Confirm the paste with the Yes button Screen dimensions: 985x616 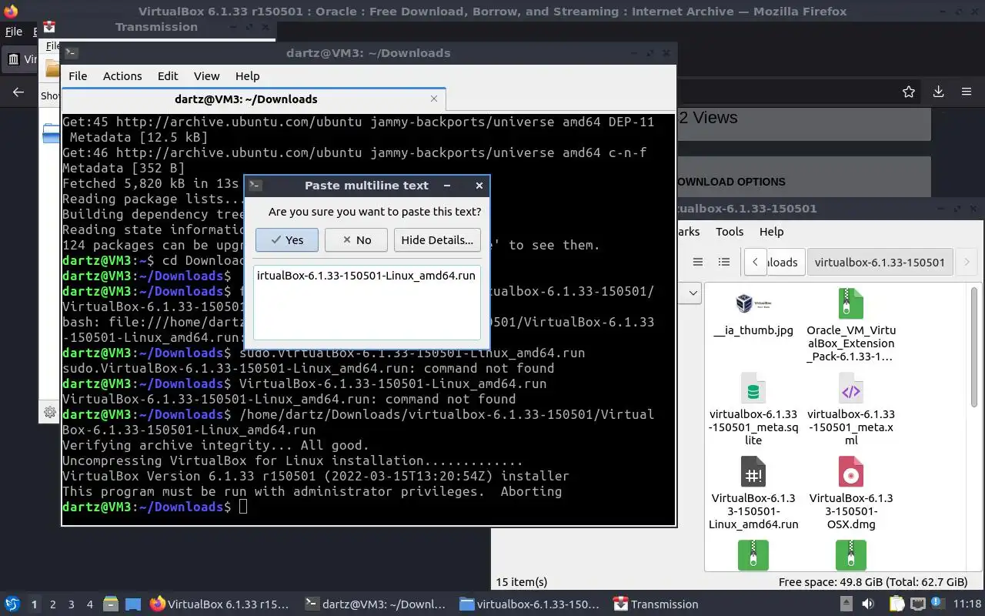[286, 239]
